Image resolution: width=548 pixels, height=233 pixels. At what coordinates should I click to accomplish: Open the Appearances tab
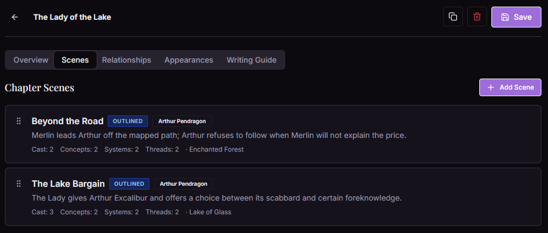click(x=189, y=60)
